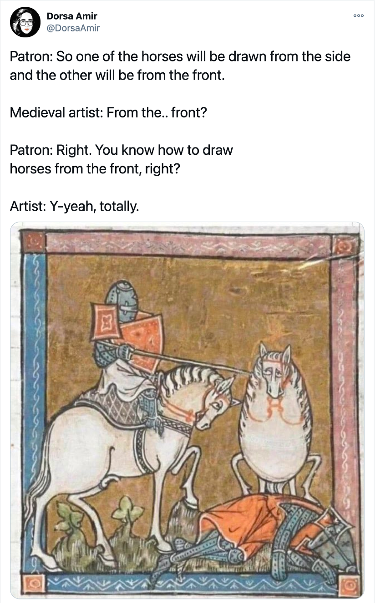Visit the @DorsaAmir handle link
The height and width of the screenshot is (603, 375).
click(73, 28)
